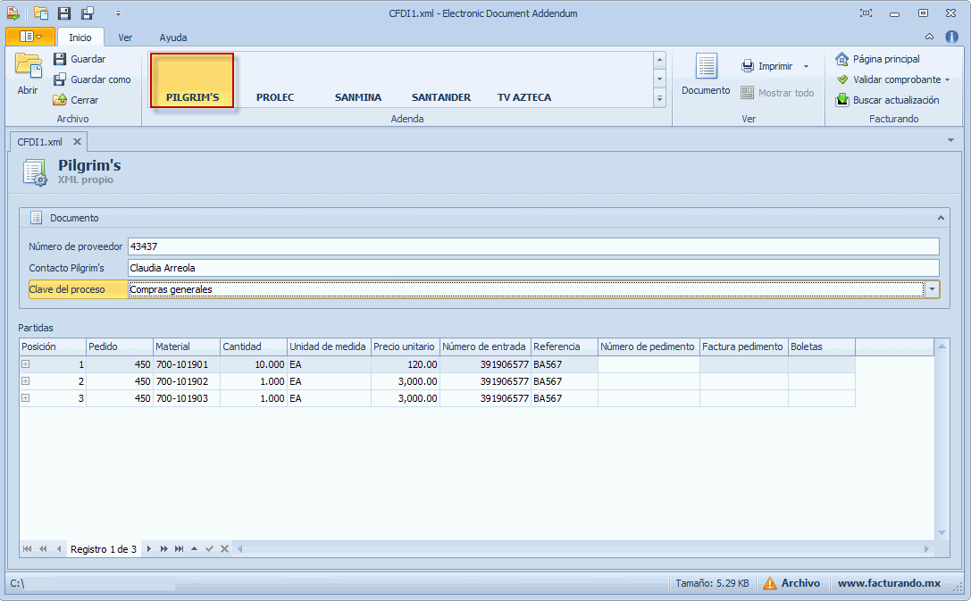Open the Validar comprobante dropdown arrow
This screenshot has width=971, height=601.
click(948, 79)
